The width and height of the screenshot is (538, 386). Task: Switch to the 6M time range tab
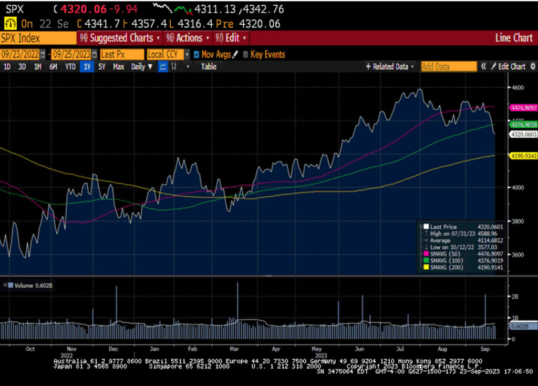[x=53, y=67]
